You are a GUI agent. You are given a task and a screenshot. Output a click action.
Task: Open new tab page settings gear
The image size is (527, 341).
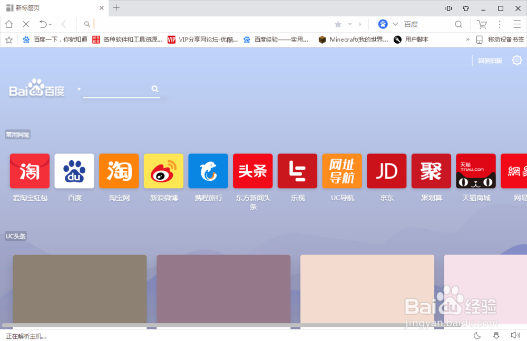[x=517, y=60]
